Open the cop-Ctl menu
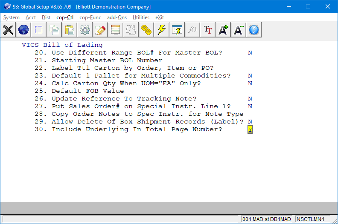Image resolution: width=338 pixels, height=224 pixels. [65, 17]
